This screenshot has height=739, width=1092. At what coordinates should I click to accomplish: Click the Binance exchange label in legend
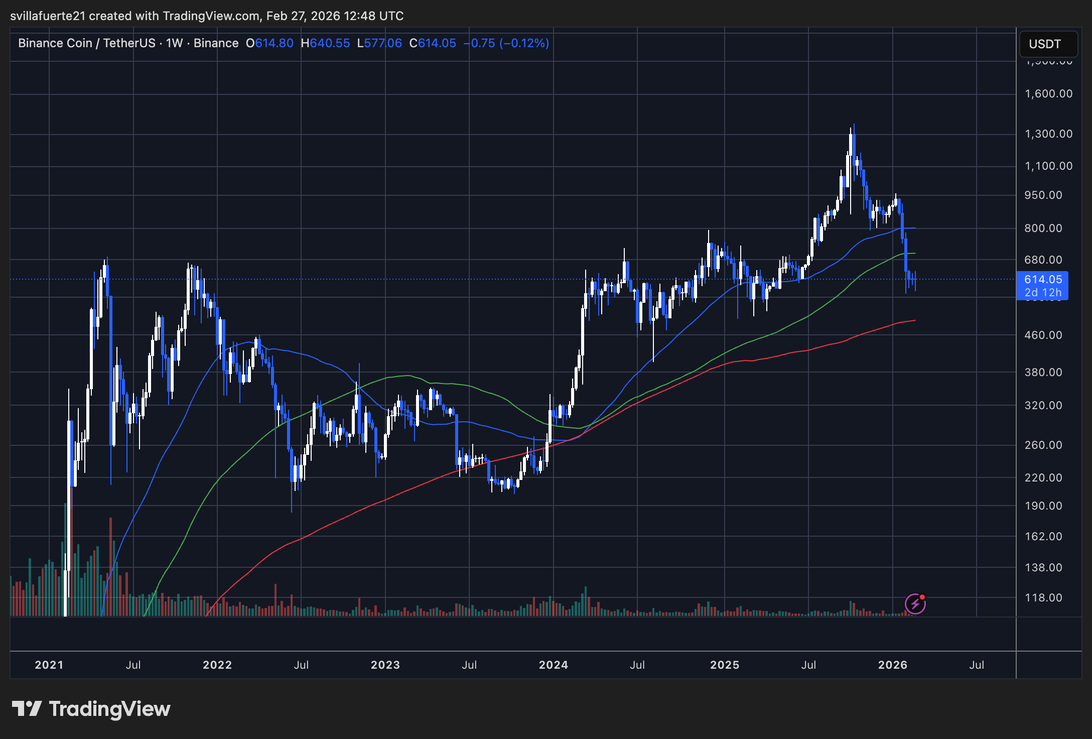click(216, 43)
